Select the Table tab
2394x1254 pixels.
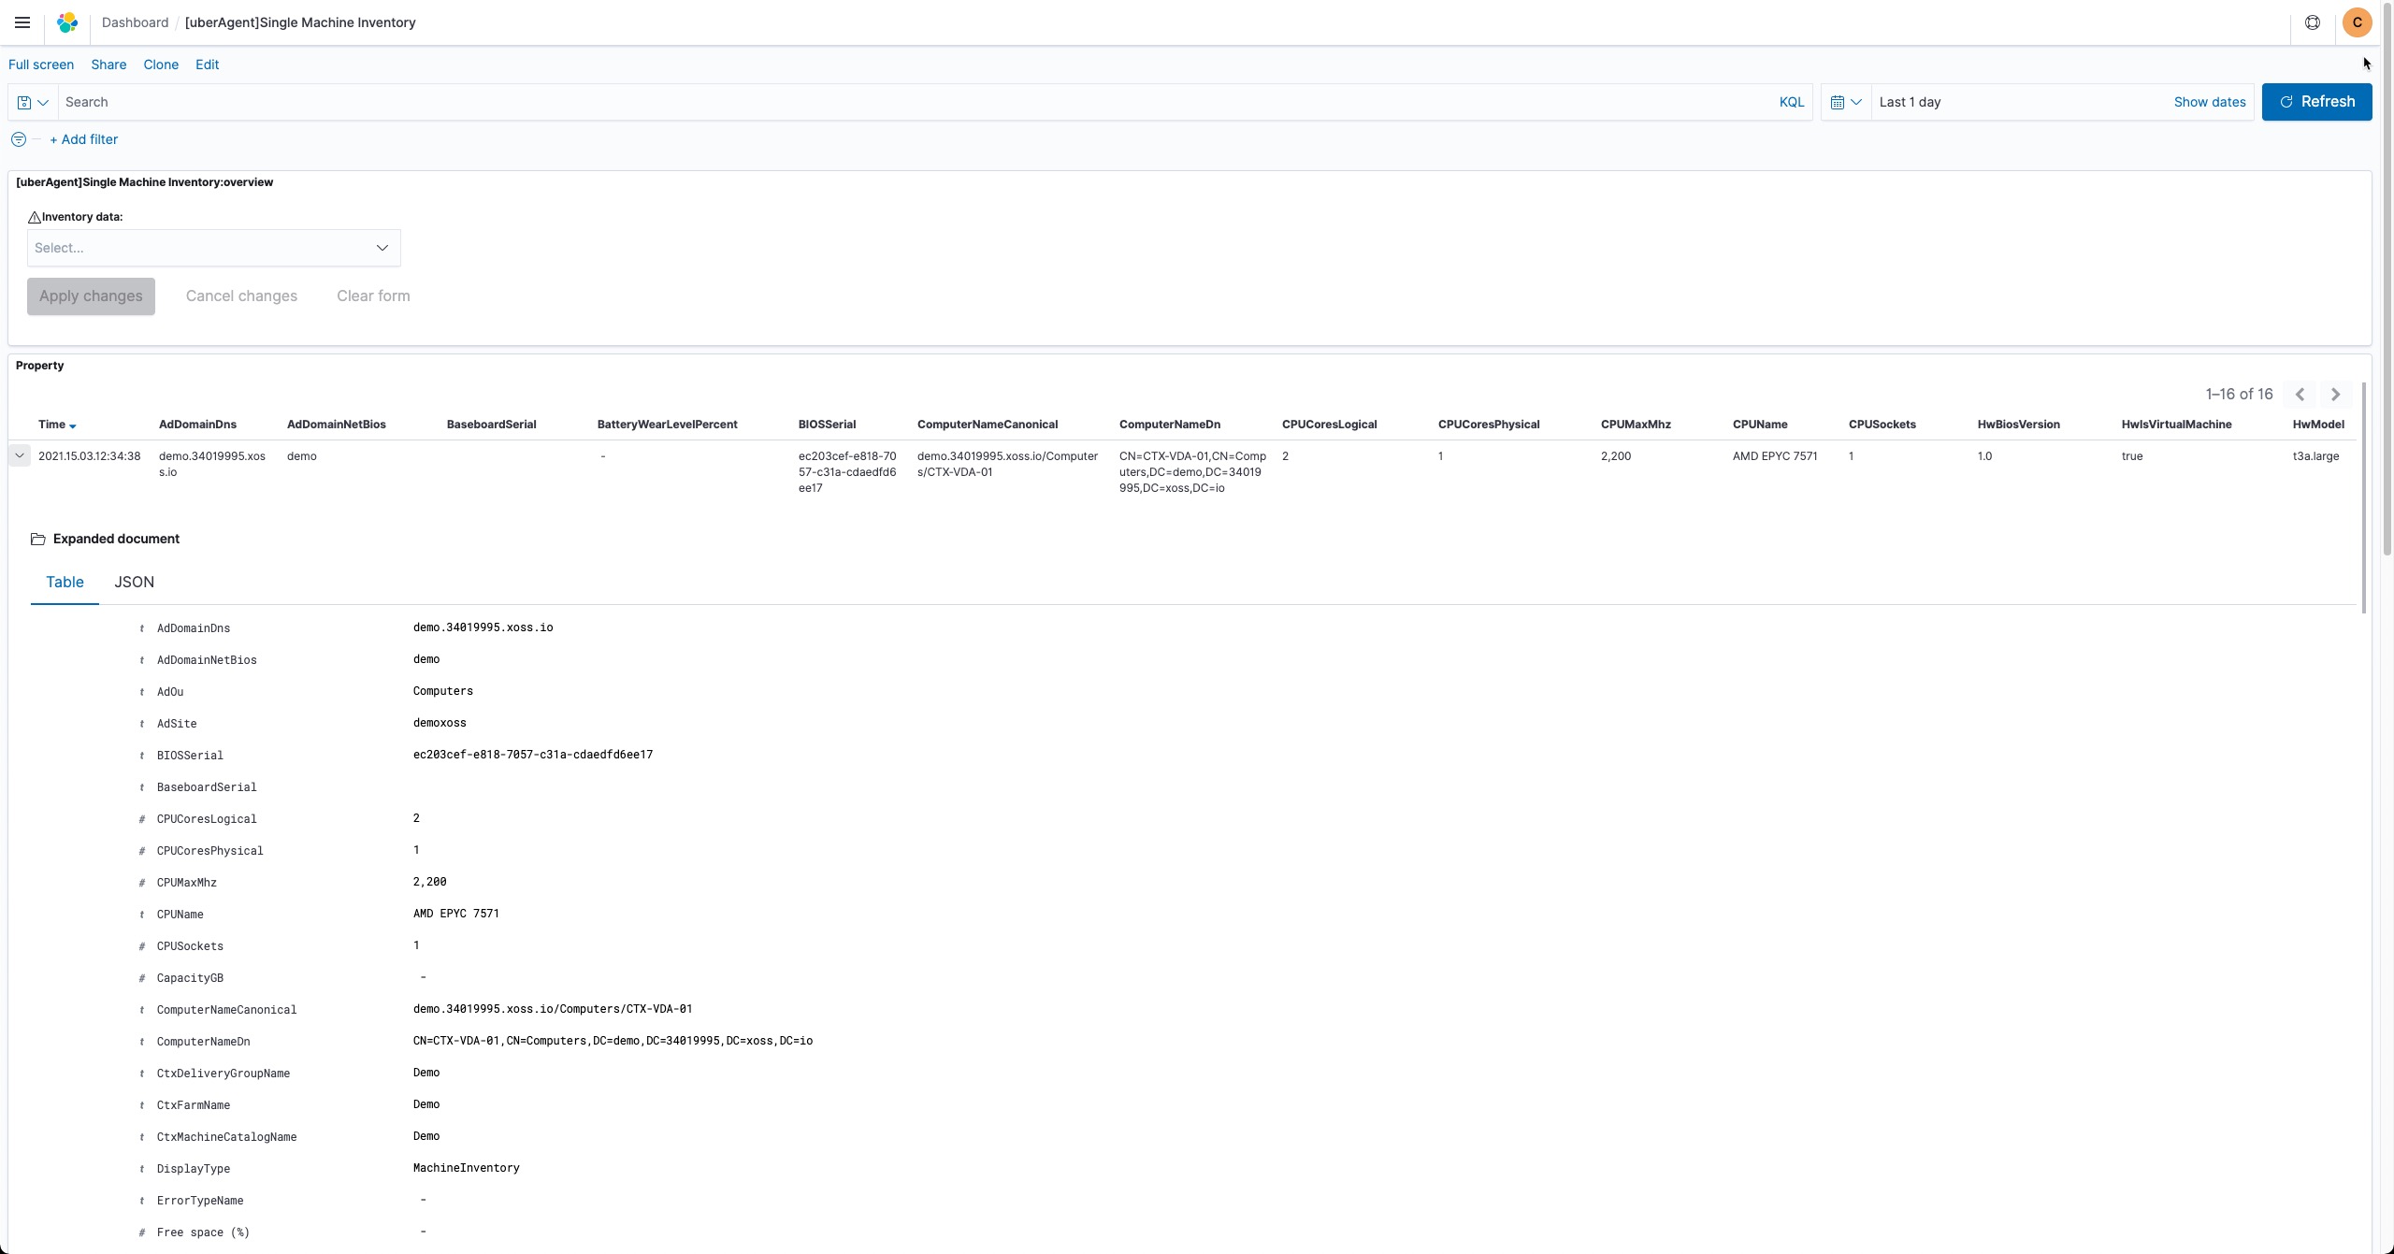pos(65,582)
